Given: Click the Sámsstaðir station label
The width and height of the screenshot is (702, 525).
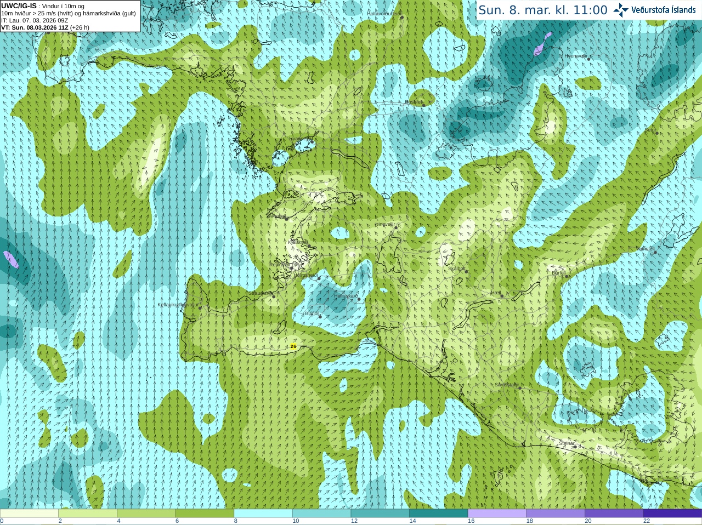Looking at the screenshot, I should (x=506, y=385).
